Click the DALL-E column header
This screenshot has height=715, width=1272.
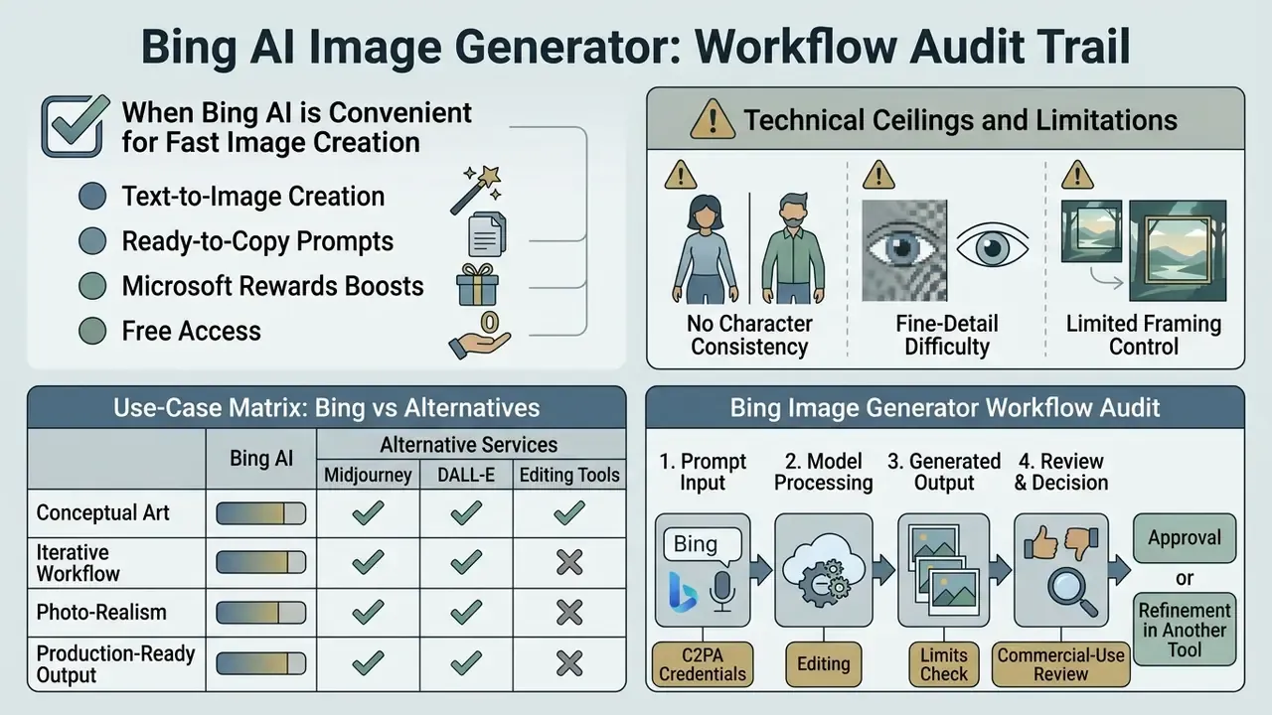[466, 475]
